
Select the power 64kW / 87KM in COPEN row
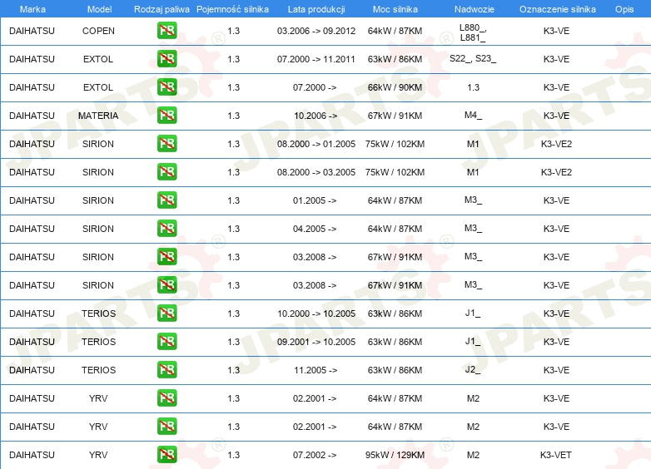tap(395, 31)
